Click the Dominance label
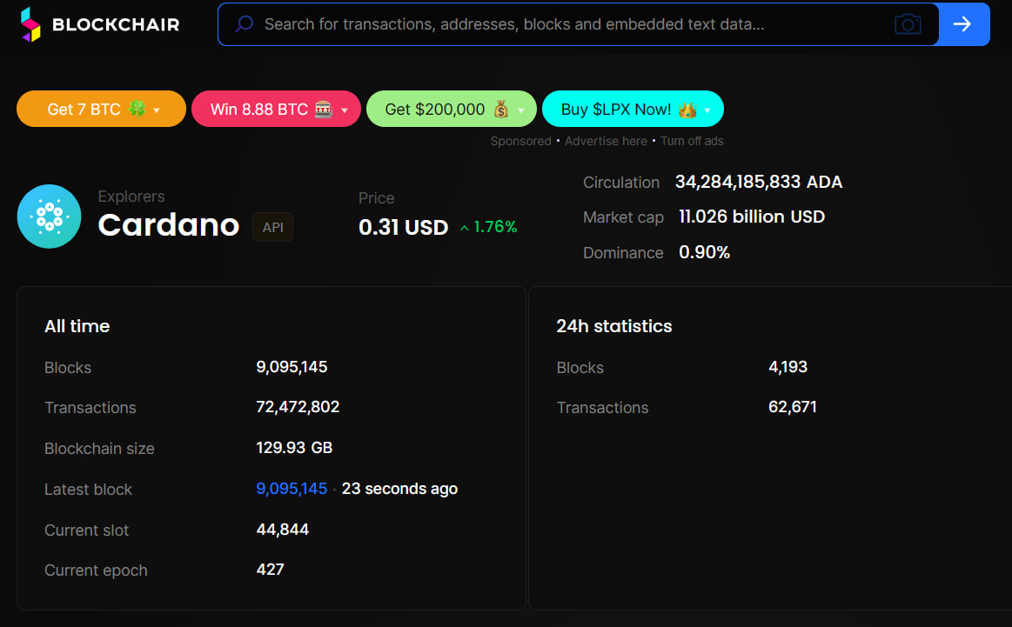 623,253
